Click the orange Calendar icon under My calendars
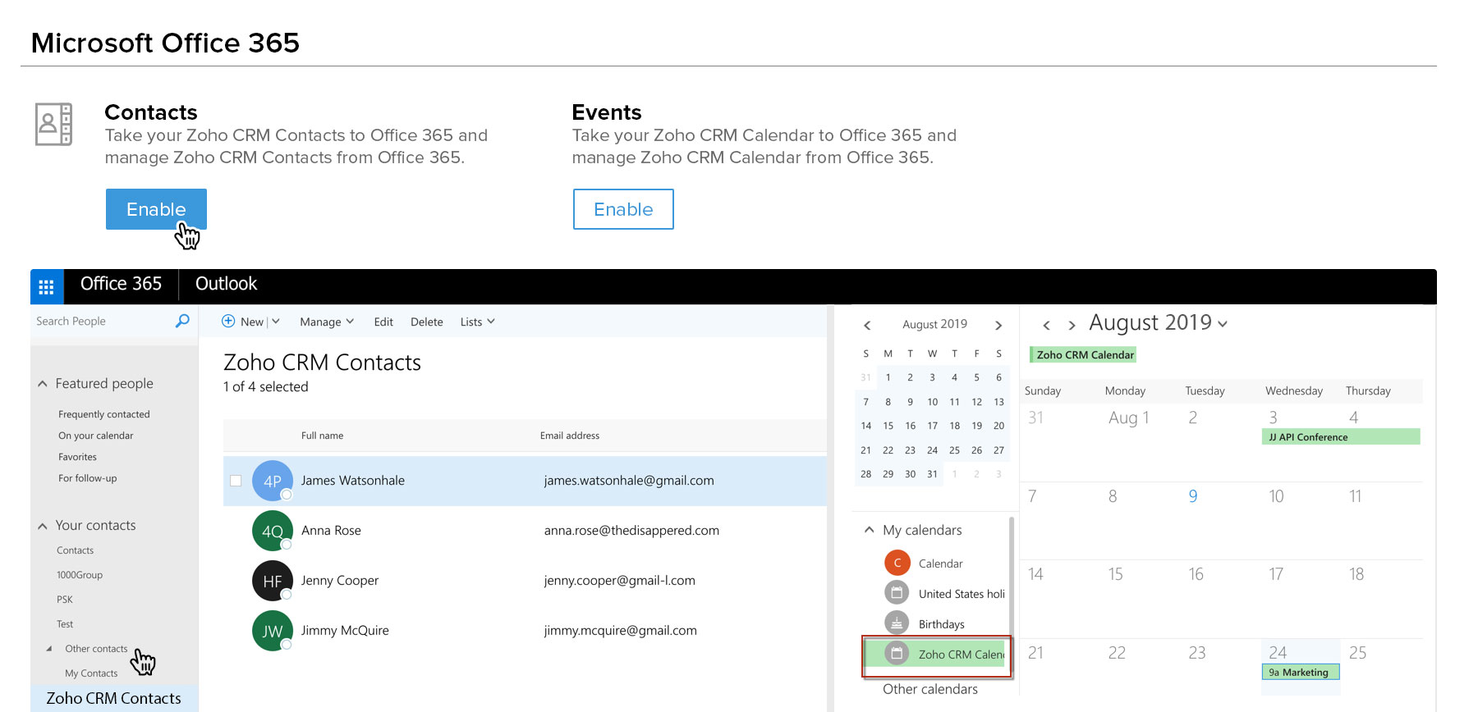 [897, 563]
